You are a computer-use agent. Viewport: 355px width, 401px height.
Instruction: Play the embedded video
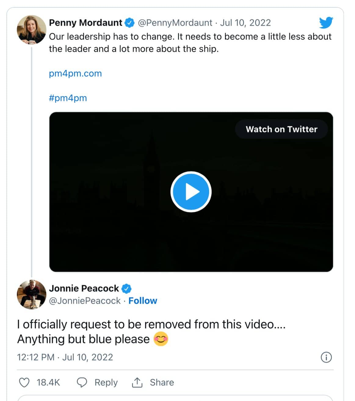click(191, 191)
